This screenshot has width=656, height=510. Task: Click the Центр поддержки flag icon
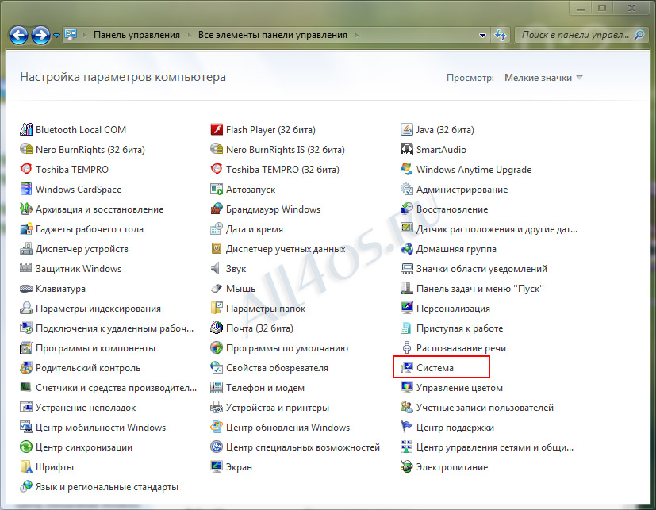point(407,428)
